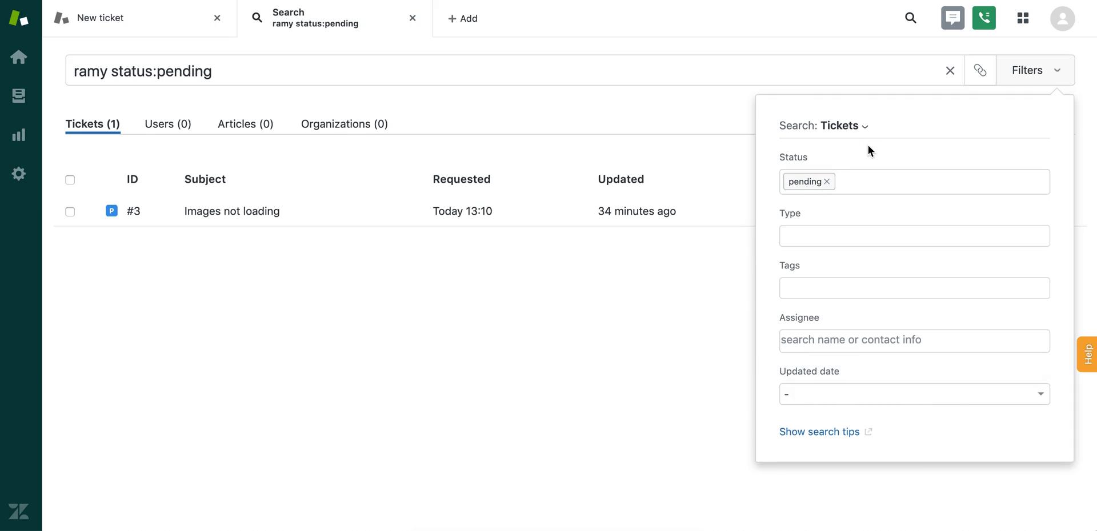
Task: Open Views in sidebar
Action: point(19,95)
